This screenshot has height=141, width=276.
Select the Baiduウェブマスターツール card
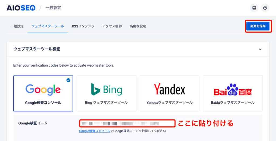point(233,94)
